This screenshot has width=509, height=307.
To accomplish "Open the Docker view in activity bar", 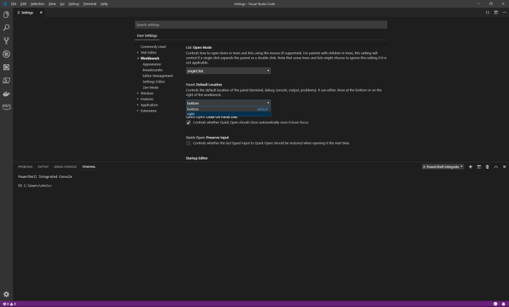I will pos(6,93).
